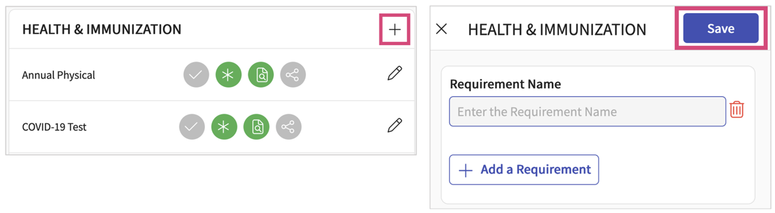Toggle the asterisk required icon for COVID-19 Test

pyautogui.click(x=224, y=127)
